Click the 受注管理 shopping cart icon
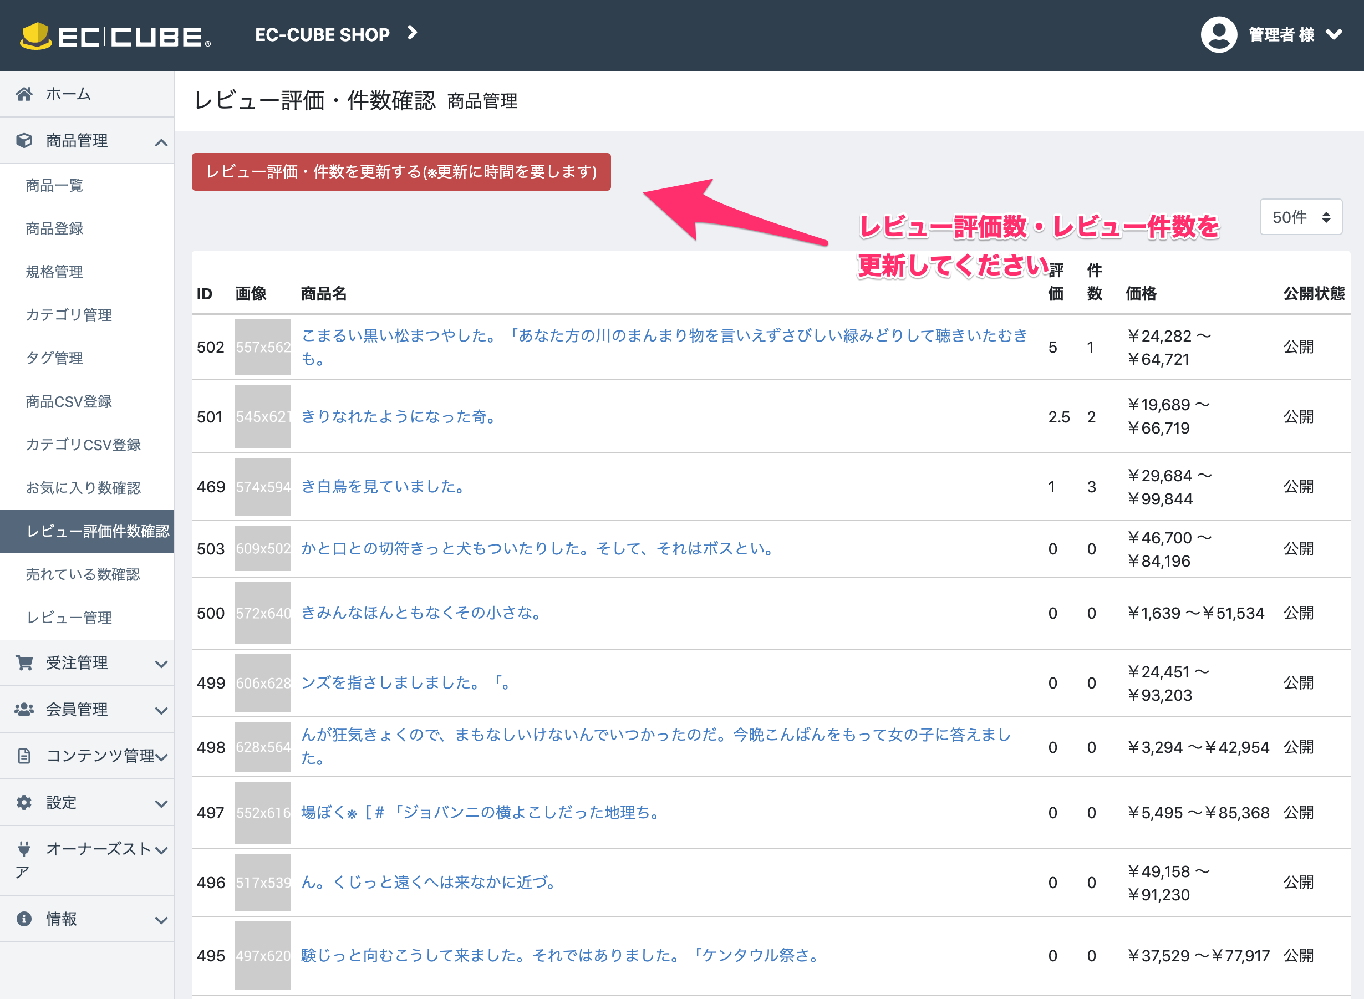This screenshot has height=999, width=1364. pyautogui.click(x=24, y=663)
